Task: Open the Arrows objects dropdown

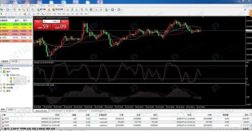Action: (x=43, y=14)
